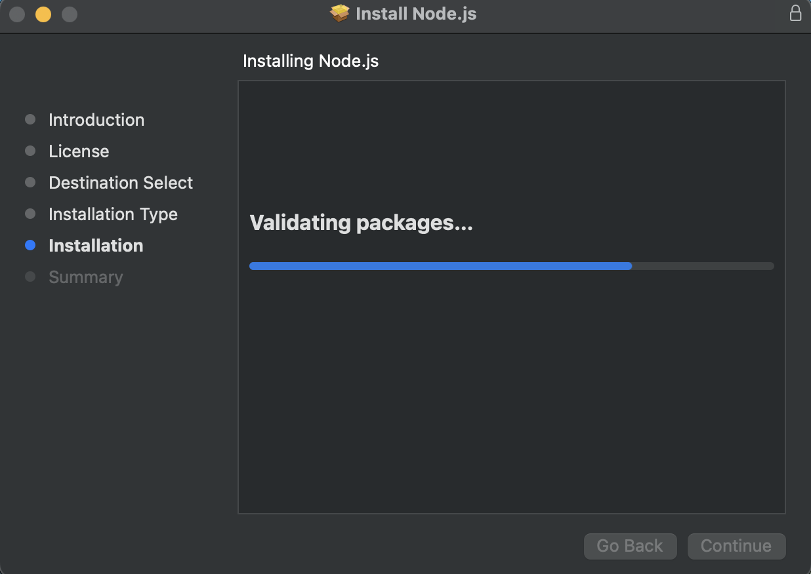Viewport: 811px width, 574px height.
Task: Click the Go Back button
Action: pos(630,546)
